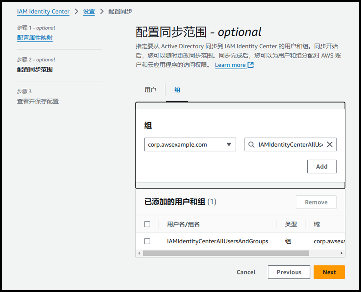
Task: Proceed with the Next button
Action: [329, 272]
